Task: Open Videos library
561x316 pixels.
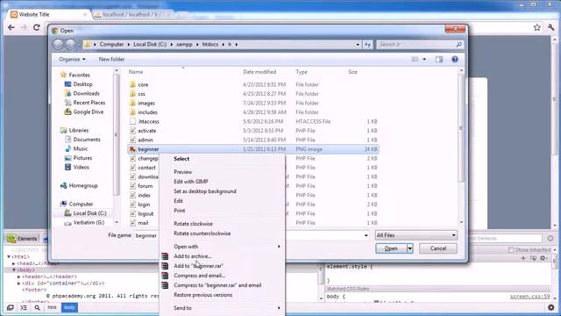Action: pyautogui.click(x=81, y=168)
